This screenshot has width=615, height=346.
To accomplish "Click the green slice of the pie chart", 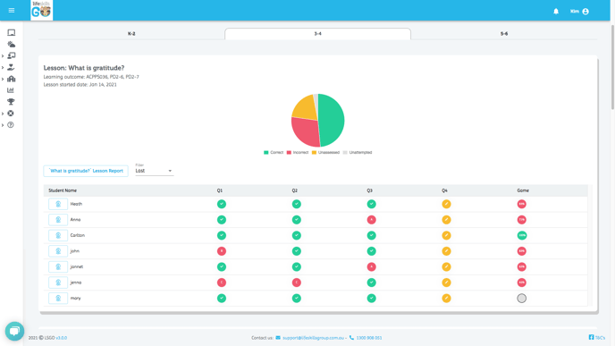I will [x=332, y=120].
